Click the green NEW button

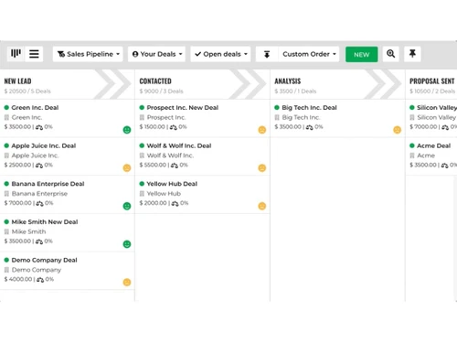click(x=361, y=54)
